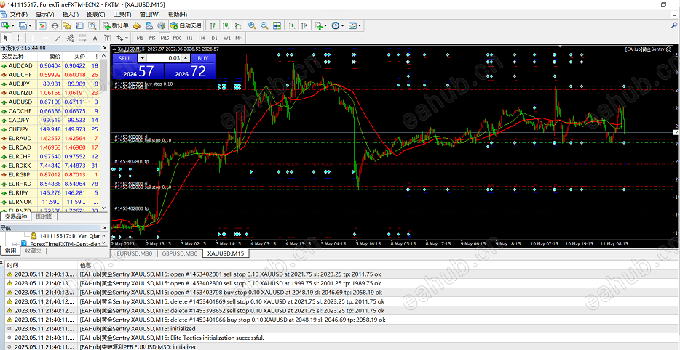The width and height of the screenshot is (680, 350).
Task: Open the New Chart toolbar icon
Action: tap(6, 25)
